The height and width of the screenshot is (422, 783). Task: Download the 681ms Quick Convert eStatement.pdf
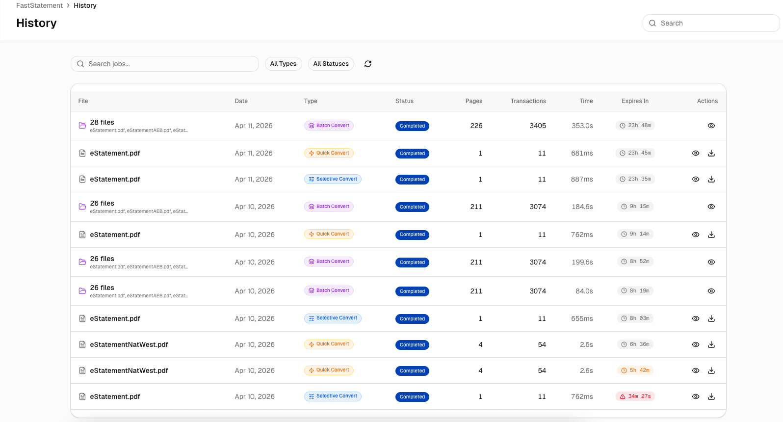(x=711, y=153)
